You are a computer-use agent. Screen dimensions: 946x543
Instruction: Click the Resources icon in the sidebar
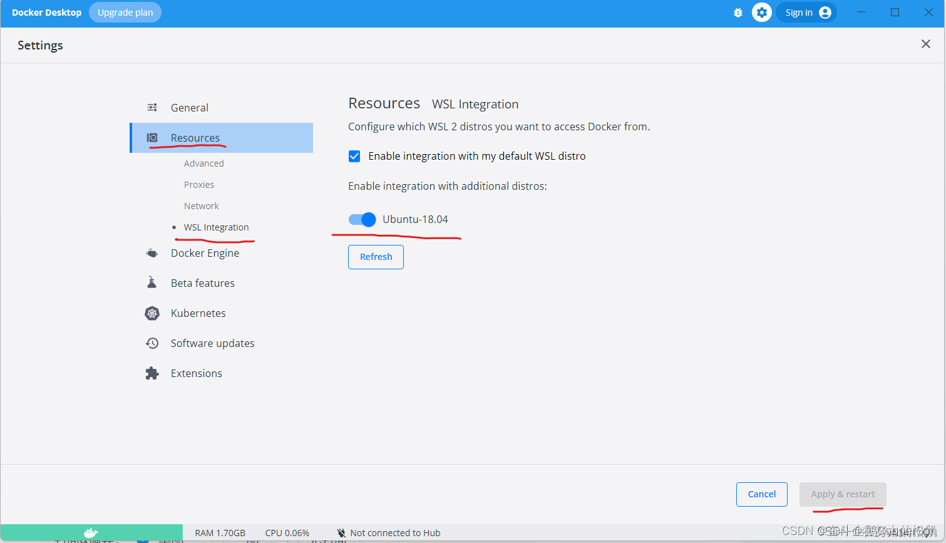click(x=152, y=137)
